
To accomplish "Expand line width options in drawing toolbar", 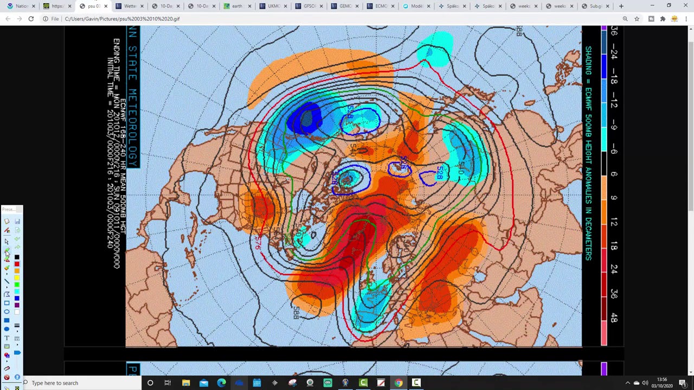I will [17, 331].
